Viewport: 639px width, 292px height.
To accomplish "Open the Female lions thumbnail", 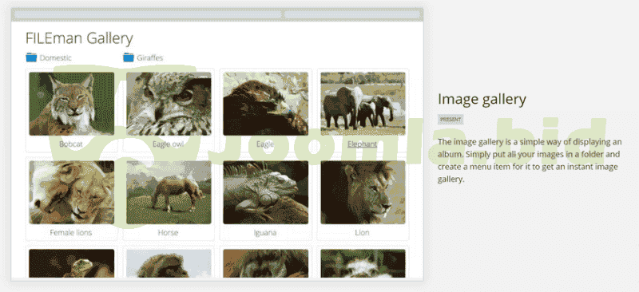I will coord(72,192).
